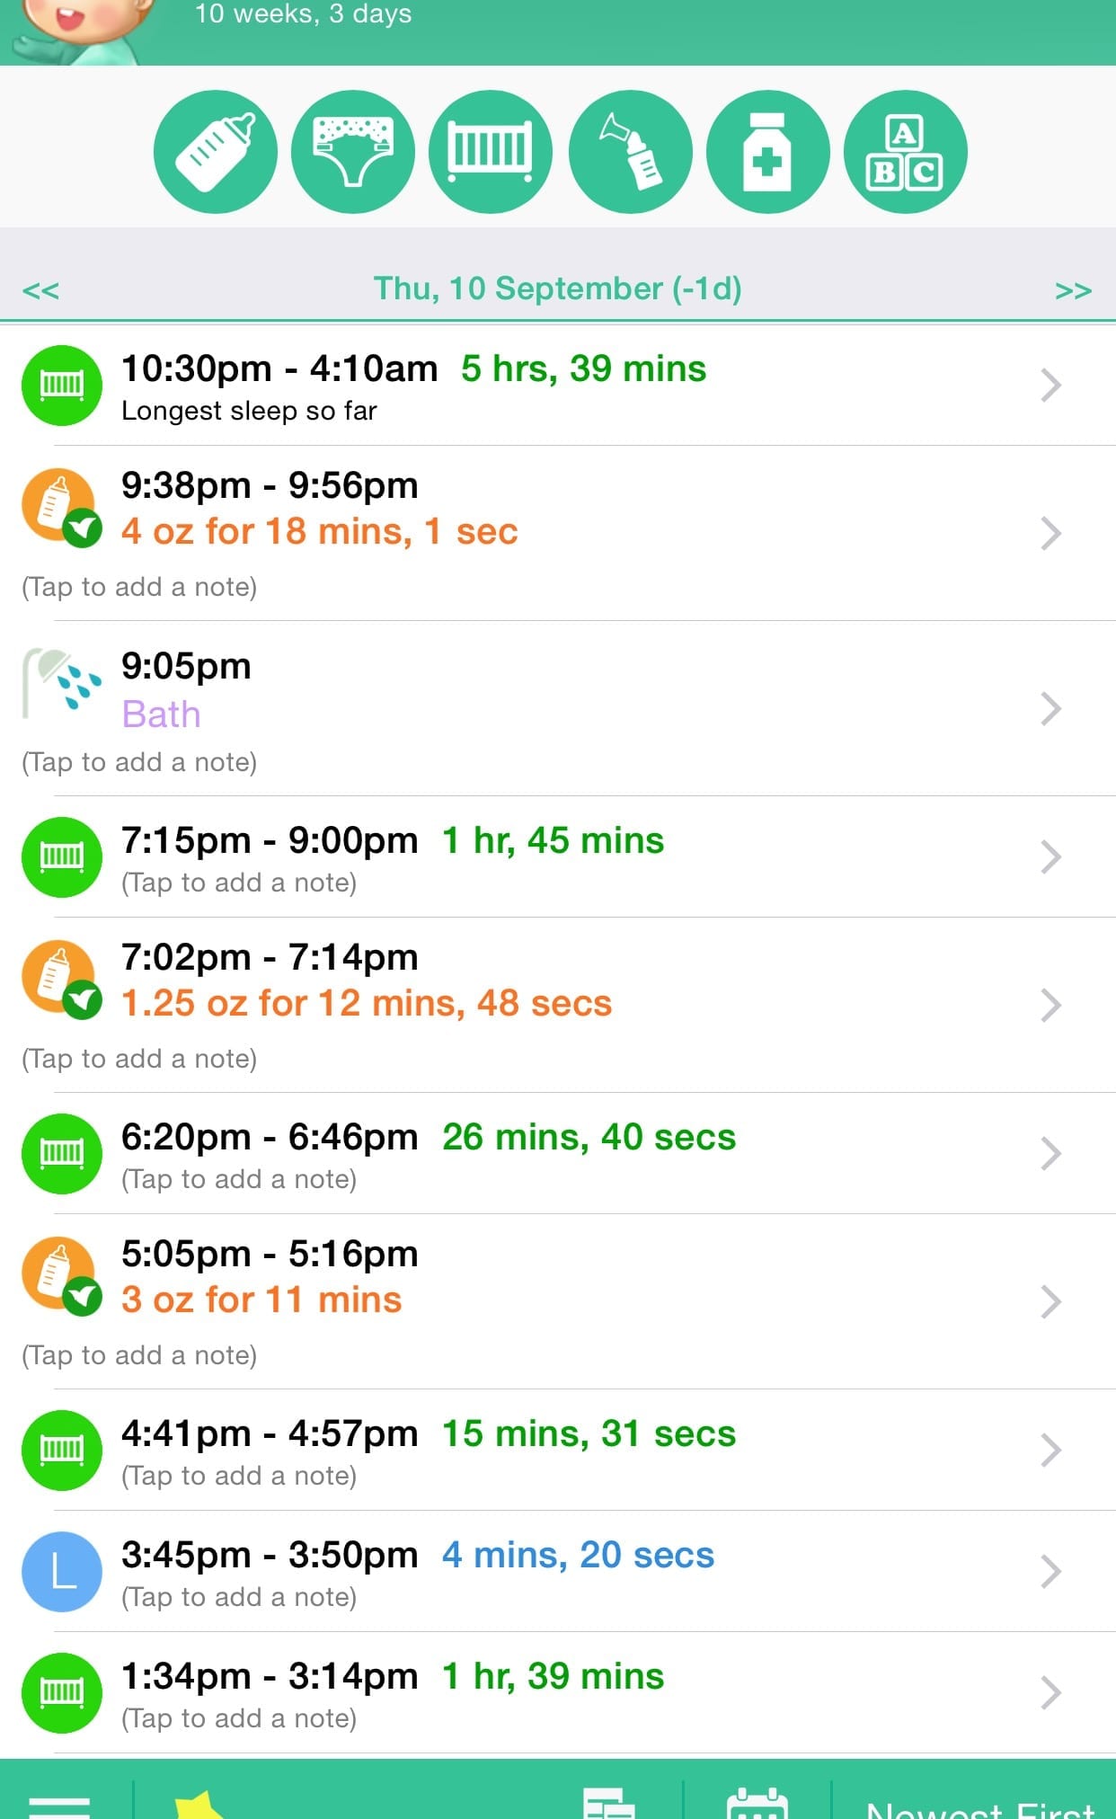Open the medicine bottle icon
The image size is (1116, 1819).
click(767, 152)
